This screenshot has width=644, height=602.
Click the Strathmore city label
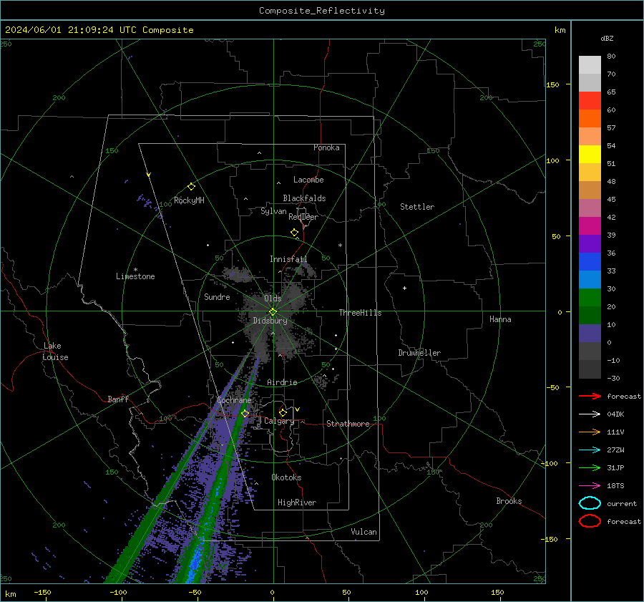(348, 424)
